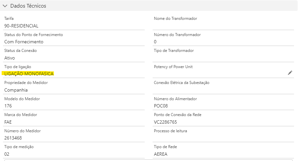299x161 pixels.
Task: Edit the Potency of Power Unit field
Action: coord(290,73)
